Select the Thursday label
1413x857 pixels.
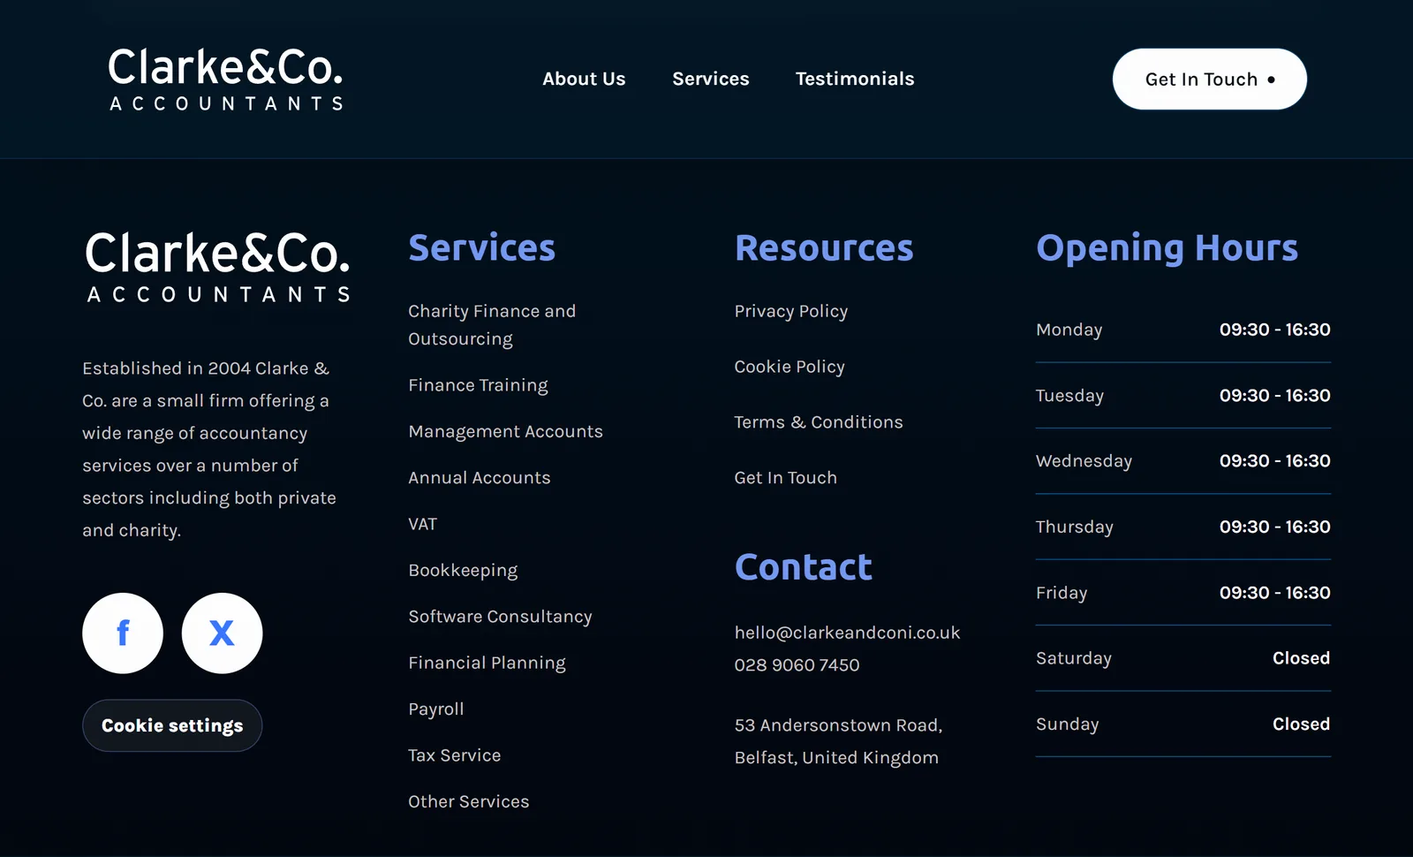pyautogui.click(x=1074, y=527)
